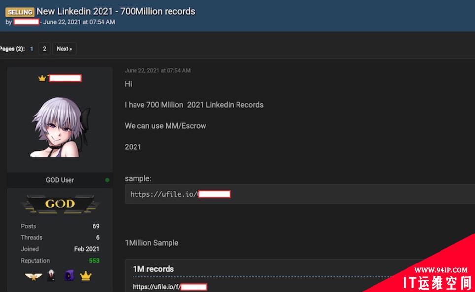Click the 'Hi' greeting line
475x292 pixels.
[128, 84]
